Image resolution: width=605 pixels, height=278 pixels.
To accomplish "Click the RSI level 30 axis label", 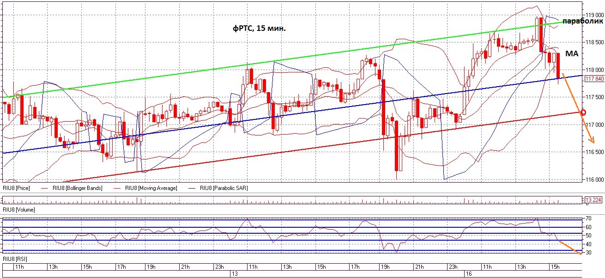I will [x=589, y=253].
